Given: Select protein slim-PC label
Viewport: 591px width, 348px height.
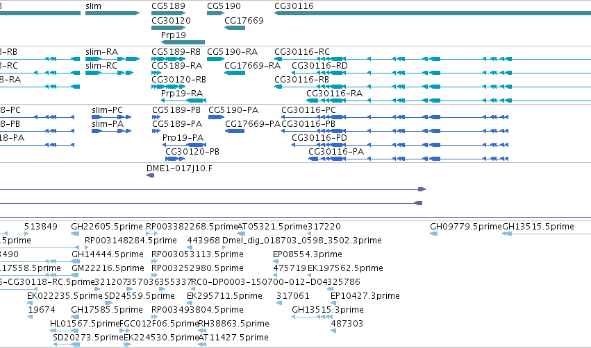Looking at the screenshot, I should (107, 110).
